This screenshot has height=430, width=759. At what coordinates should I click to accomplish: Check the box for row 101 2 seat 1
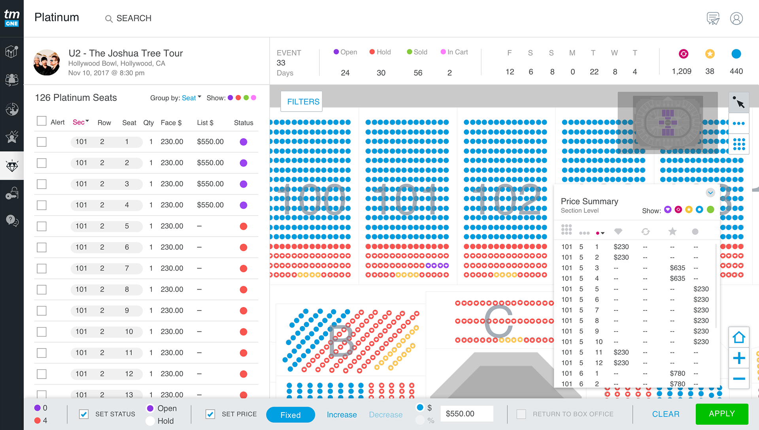point(42,142)
